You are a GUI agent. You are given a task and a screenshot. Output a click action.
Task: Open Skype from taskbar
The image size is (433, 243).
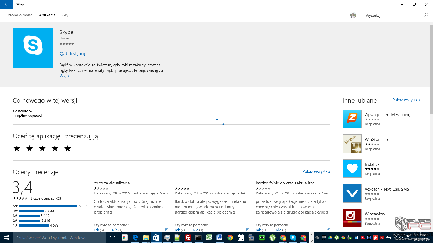[x=293, y=238]
